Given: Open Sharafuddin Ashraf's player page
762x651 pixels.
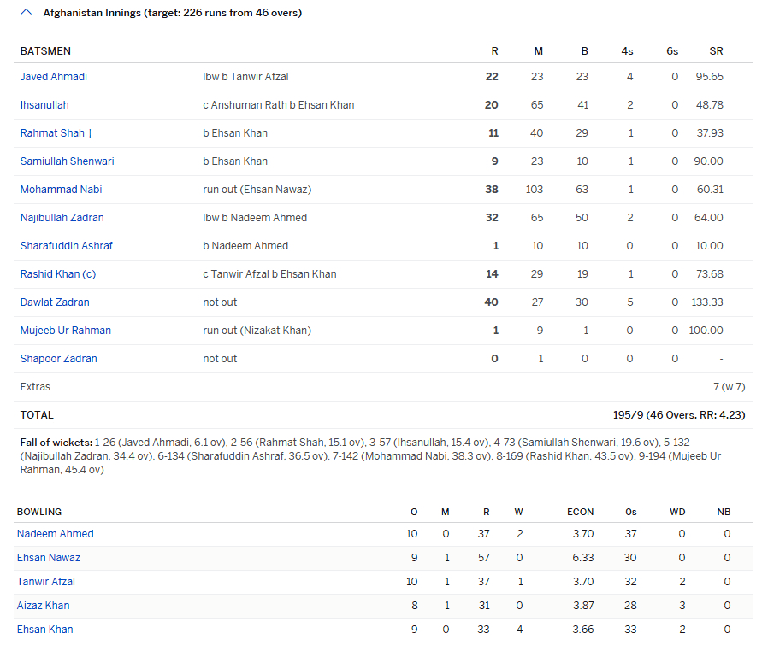Looking at the screenshot, I should 66,246.
